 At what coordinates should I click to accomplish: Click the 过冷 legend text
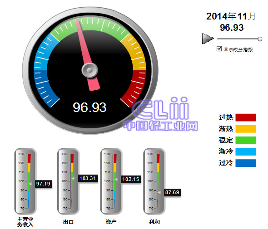[x=226, y=163]
